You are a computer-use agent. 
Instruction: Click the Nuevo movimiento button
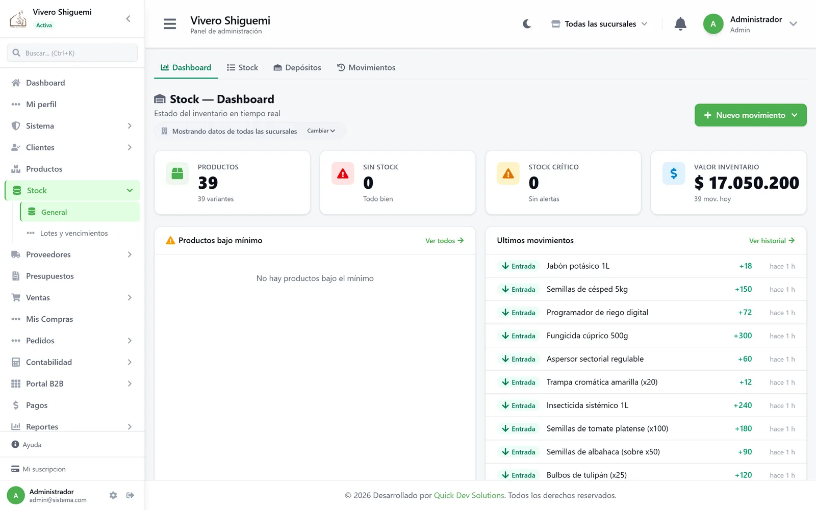click(750, 115)
